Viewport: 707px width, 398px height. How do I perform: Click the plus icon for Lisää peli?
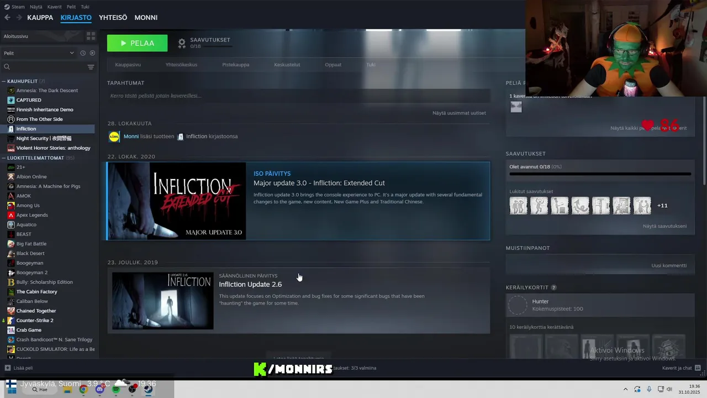(8, 368)
